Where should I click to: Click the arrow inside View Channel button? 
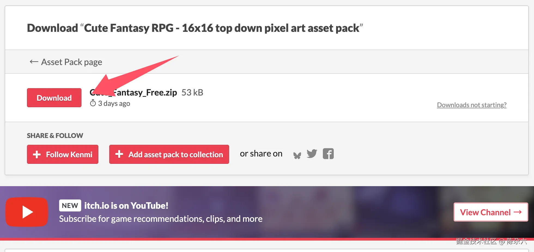coord(518,212)
